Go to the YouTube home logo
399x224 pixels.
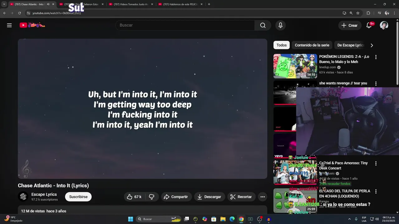[x=32, y=25]
